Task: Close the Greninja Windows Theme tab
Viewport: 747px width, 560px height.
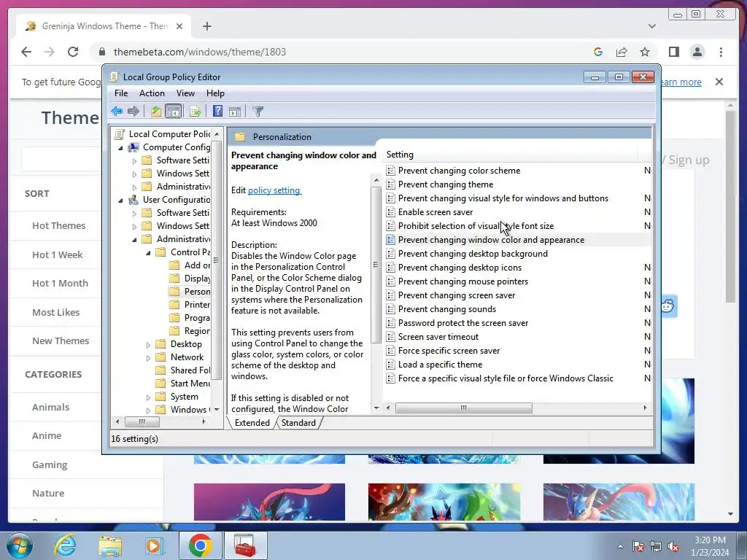Action: 179,26
